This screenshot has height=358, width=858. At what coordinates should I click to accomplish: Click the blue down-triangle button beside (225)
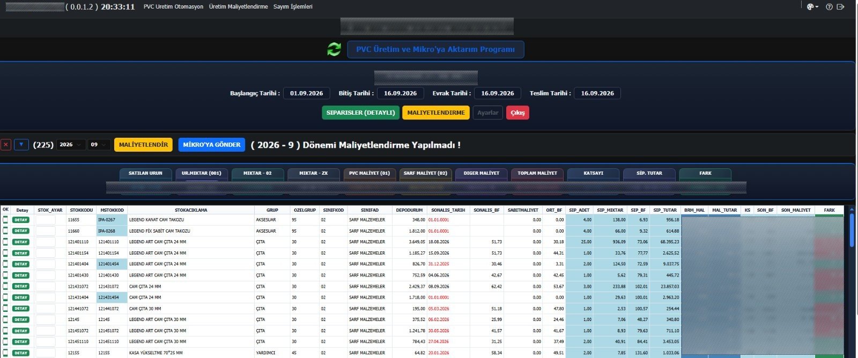tap(21, 145)
